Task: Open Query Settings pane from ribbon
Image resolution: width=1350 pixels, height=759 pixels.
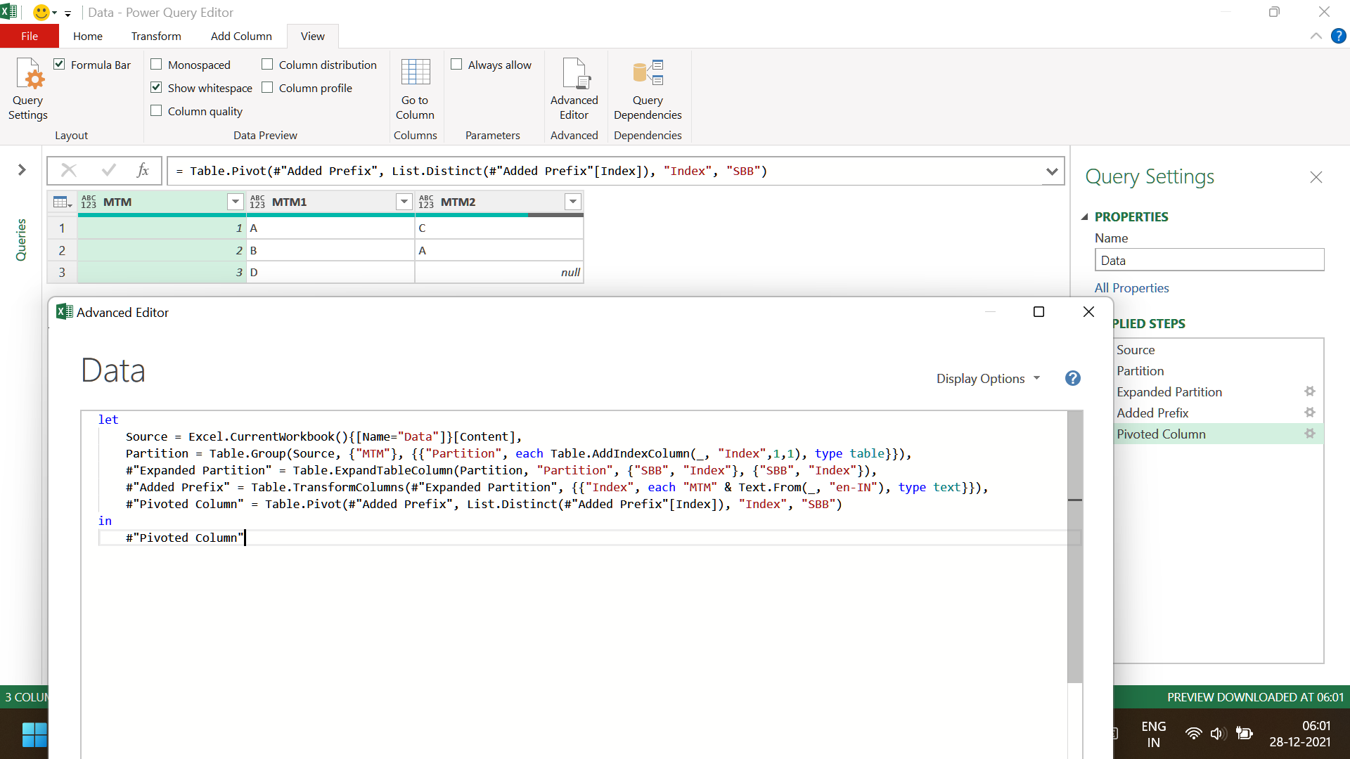Action: 28,89
